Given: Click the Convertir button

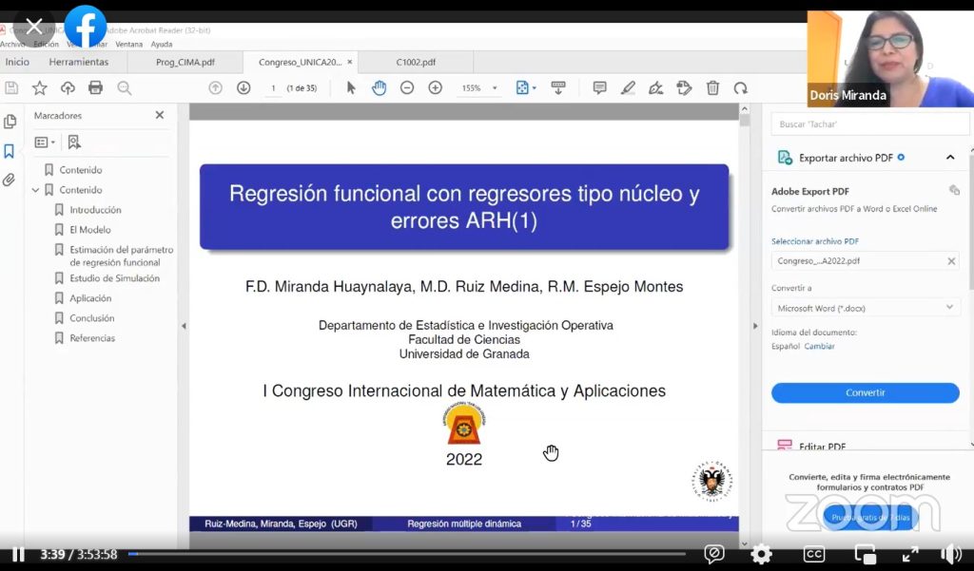Looking at the screenshot, I should 865,393.
